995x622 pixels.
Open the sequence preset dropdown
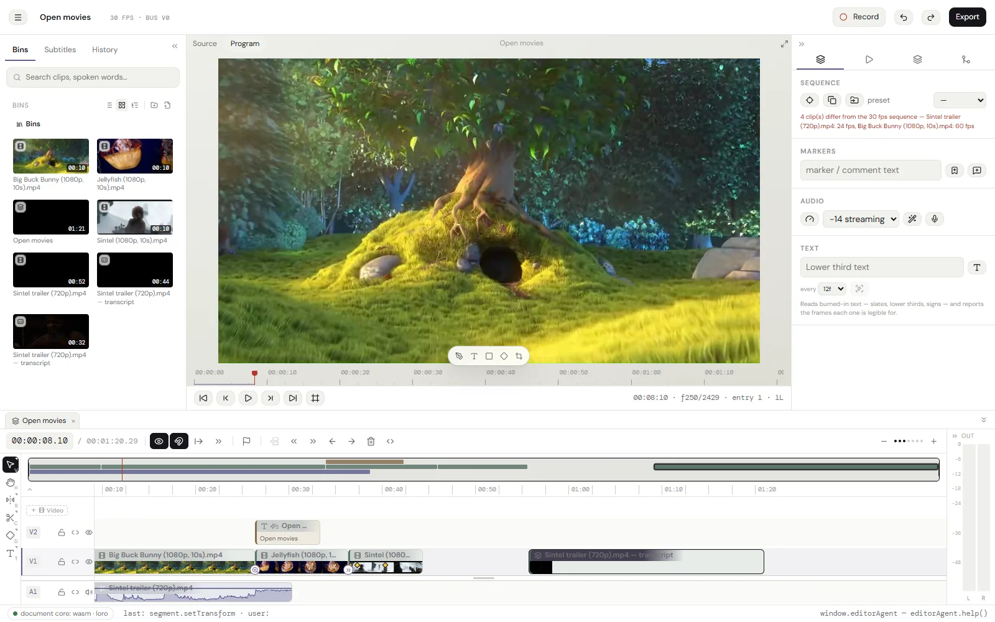pyautogui.click(x=960, y=100)
